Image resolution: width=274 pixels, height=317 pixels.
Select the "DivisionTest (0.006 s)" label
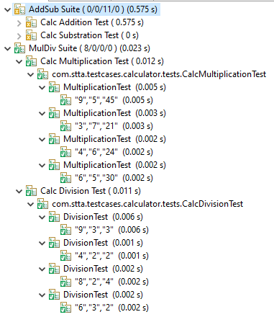103,217
